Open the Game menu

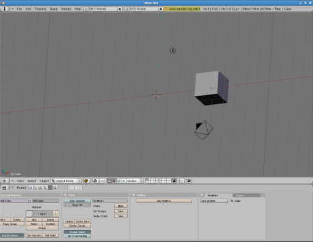(x=54, y=9)
